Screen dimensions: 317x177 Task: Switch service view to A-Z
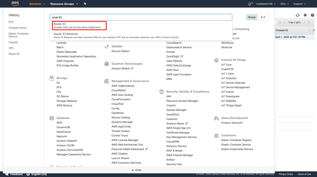coord(263,17)
